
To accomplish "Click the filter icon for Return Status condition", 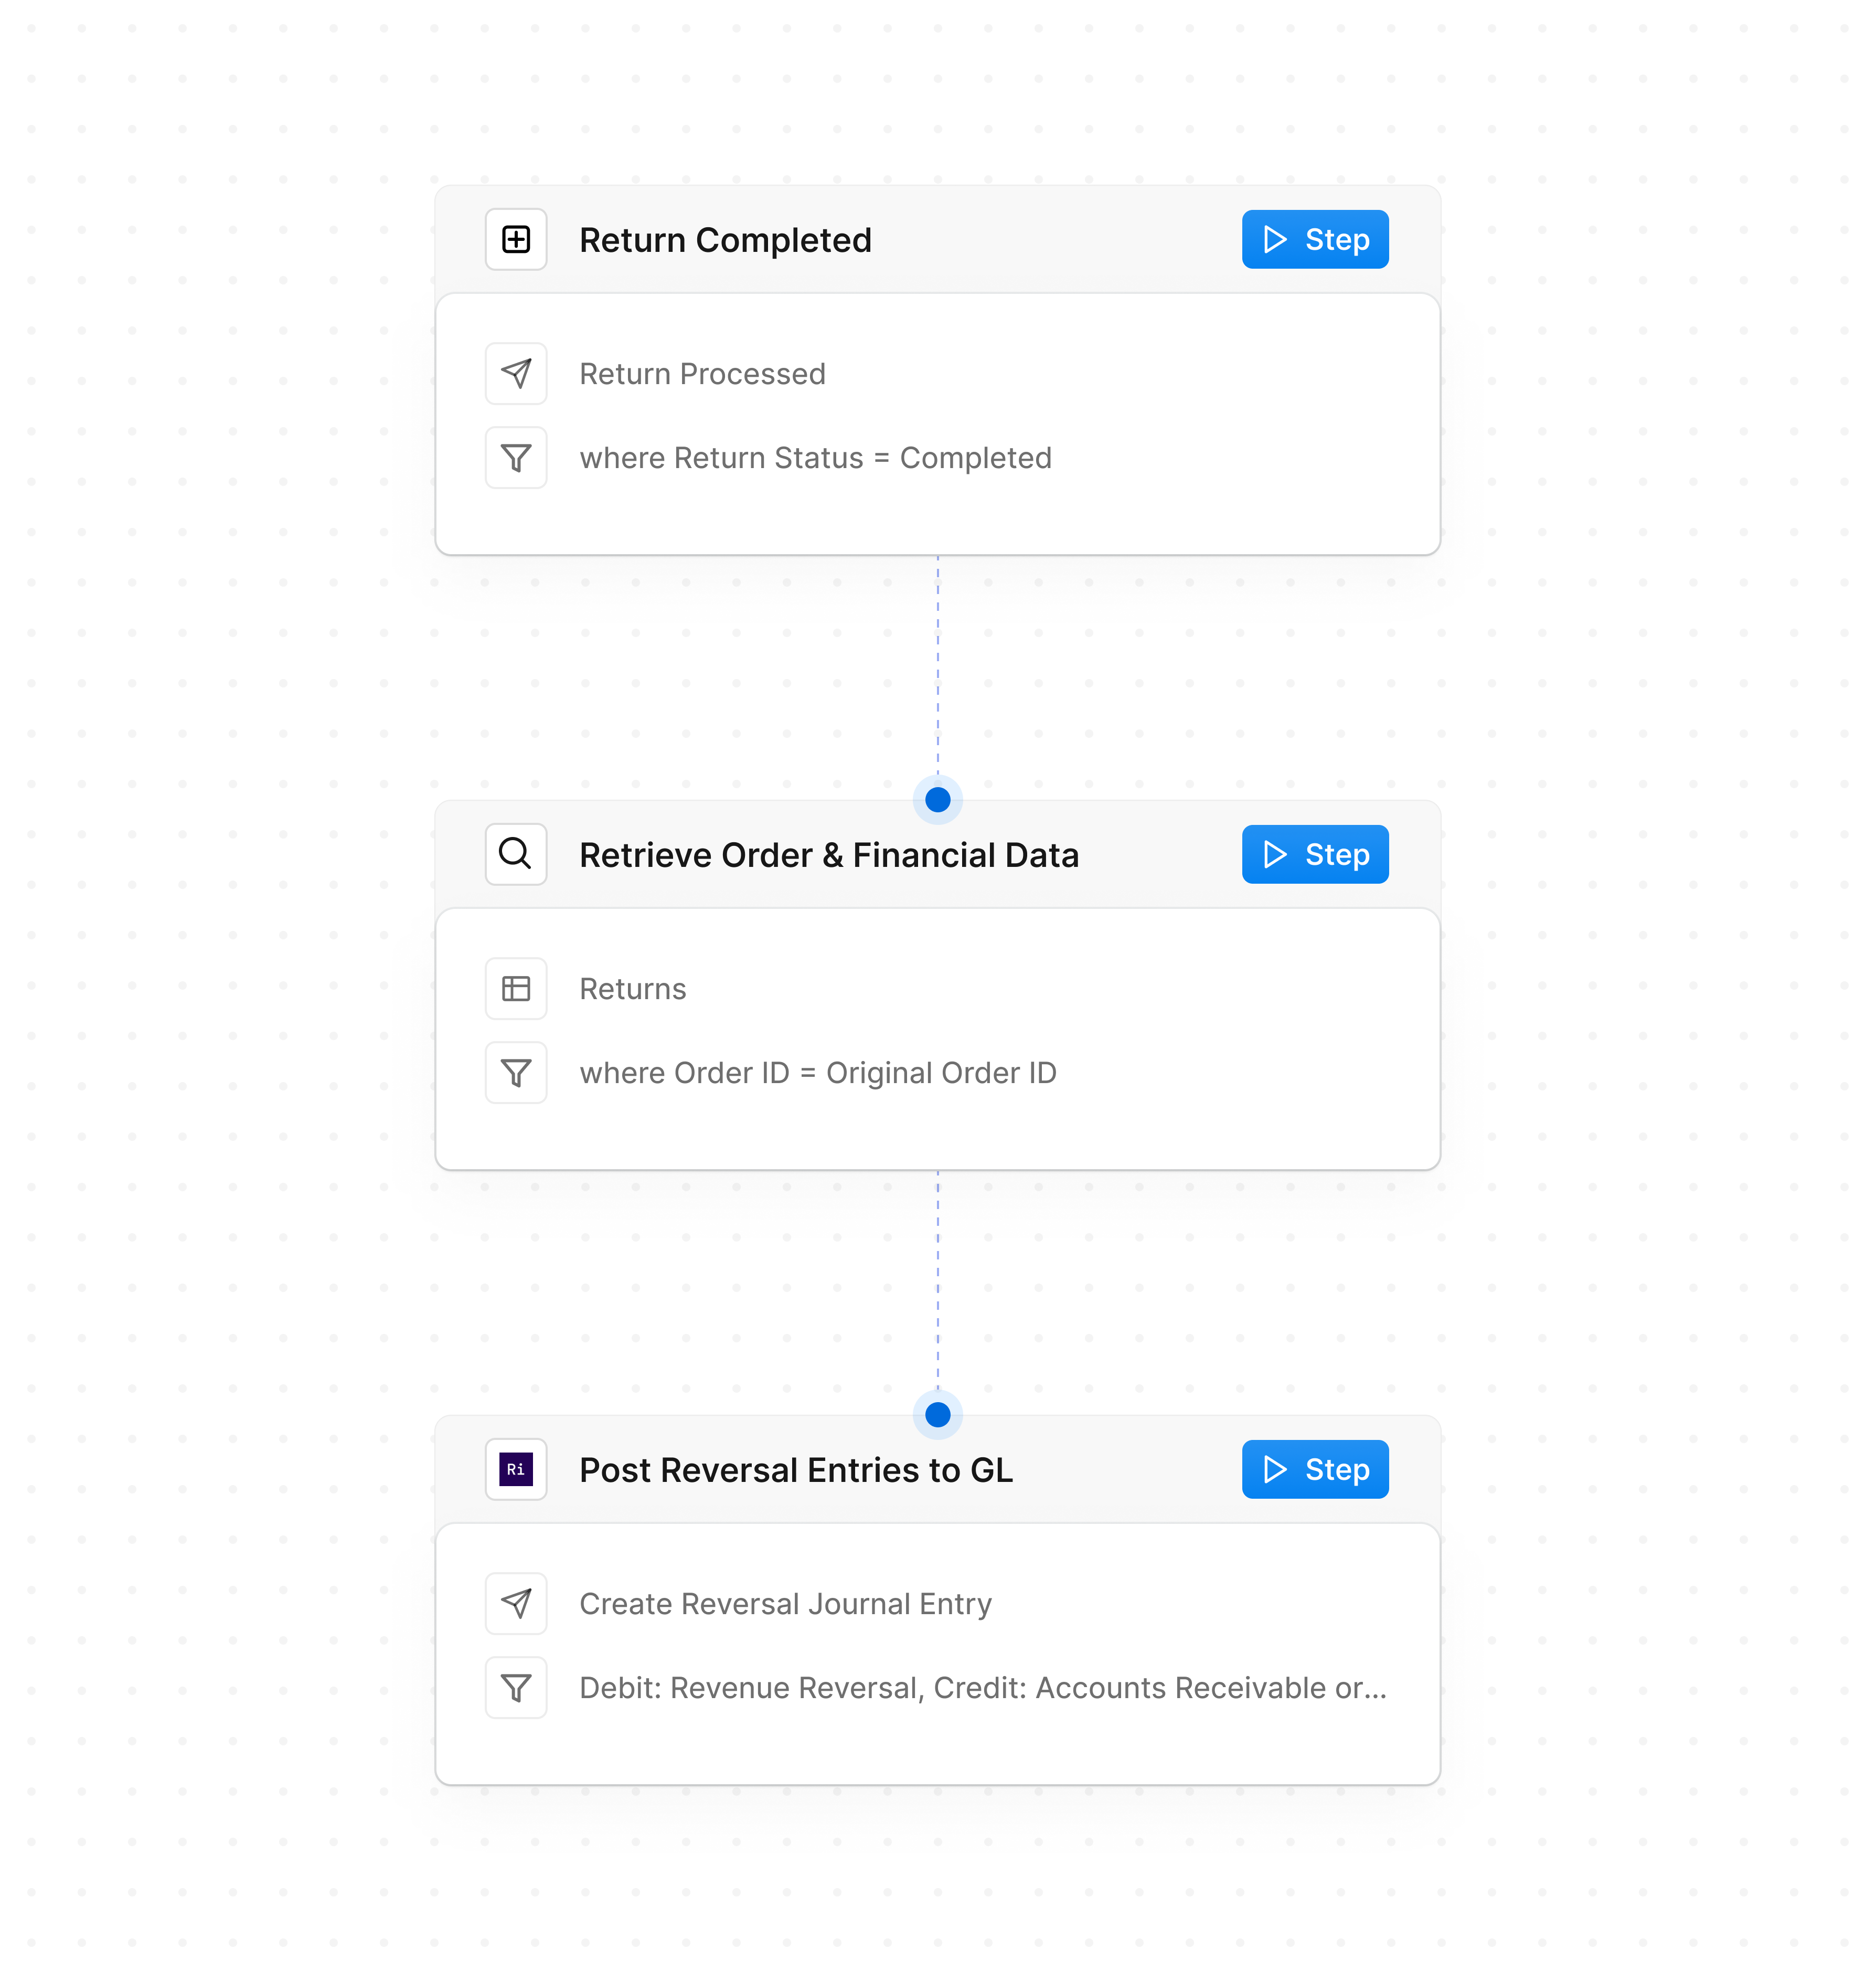I will [x=515, y=457].
